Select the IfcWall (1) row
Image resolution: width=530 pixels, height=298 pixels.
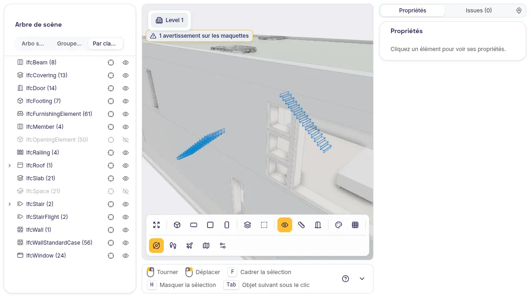(70, 230)
